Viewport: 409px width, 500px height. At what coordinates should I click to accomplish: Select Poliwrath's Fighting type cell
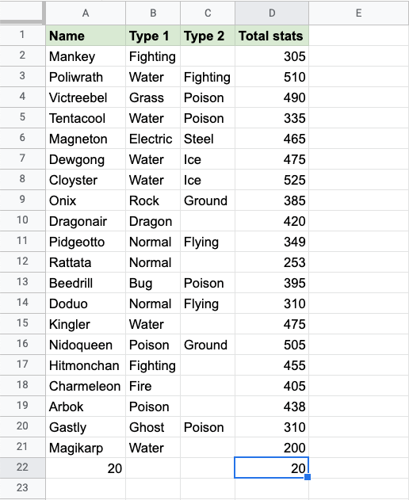click(208, 77)
